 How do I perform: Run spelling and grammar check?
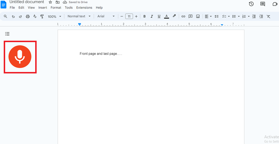[35, 17]
